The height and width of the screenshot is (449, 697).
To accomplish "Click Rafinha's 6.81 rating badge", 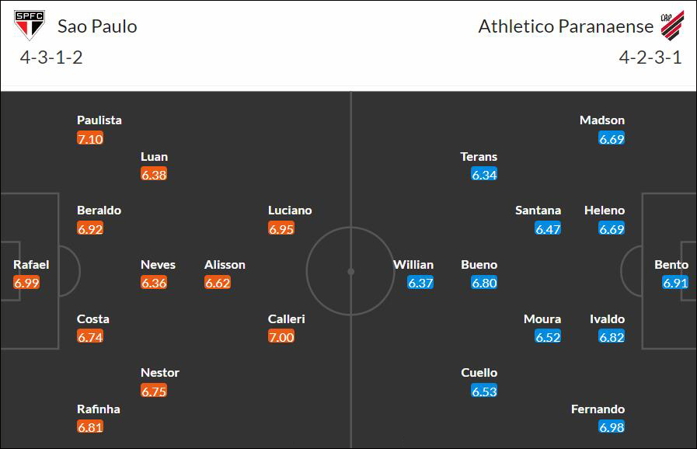I will tap(90, 426).
